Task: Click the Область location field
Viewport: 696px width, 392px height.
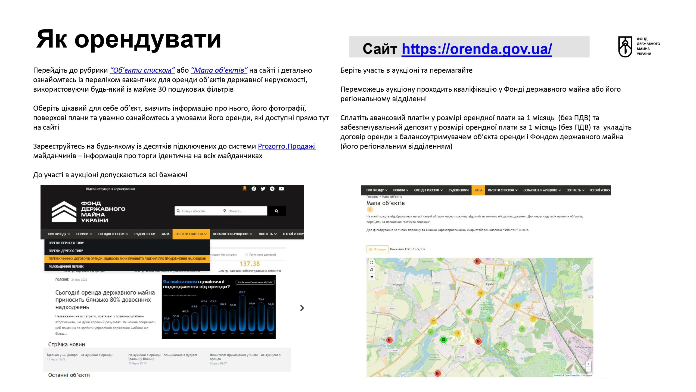Action: coord(244,211)
